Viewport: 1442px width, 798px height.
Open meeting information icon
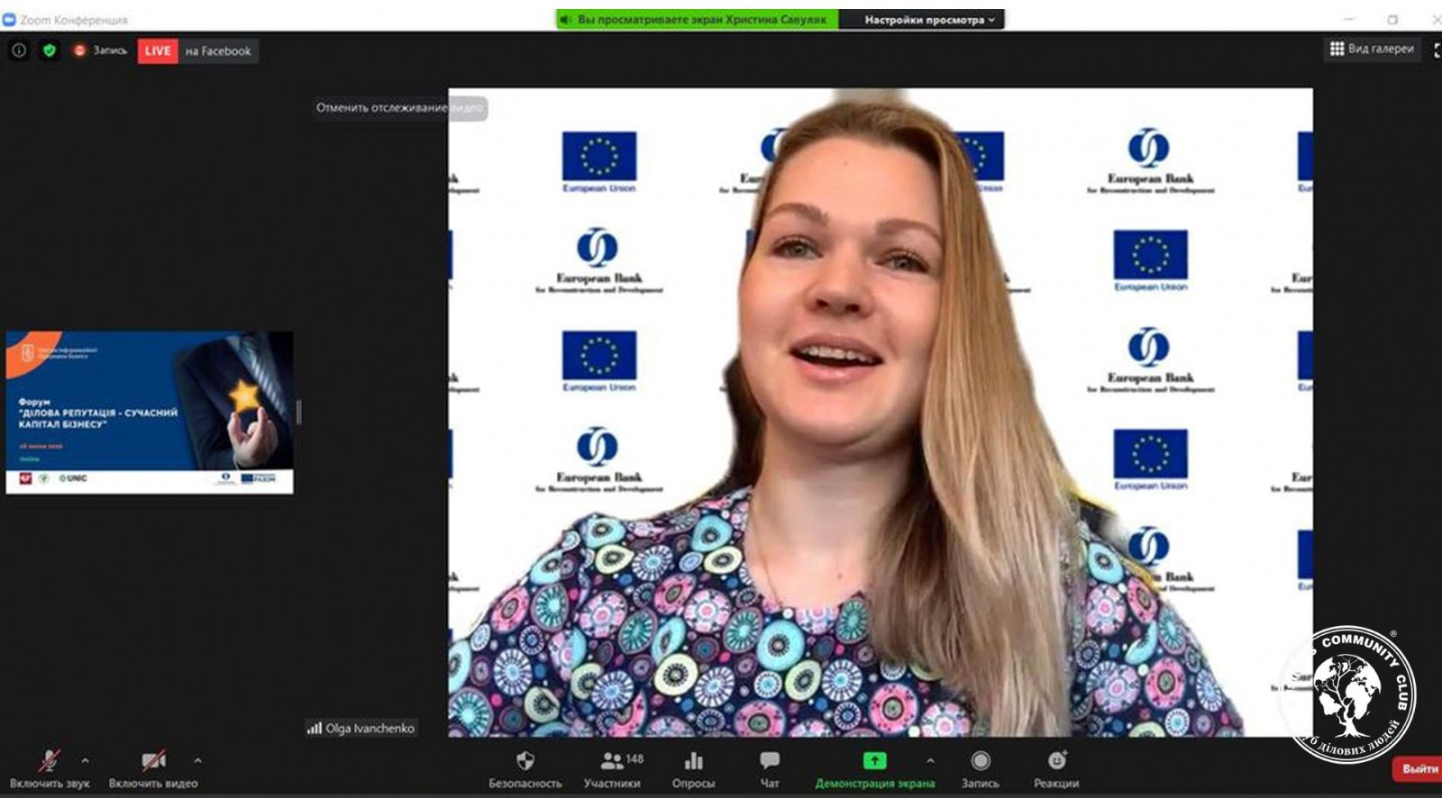click(x=19, y=51)
